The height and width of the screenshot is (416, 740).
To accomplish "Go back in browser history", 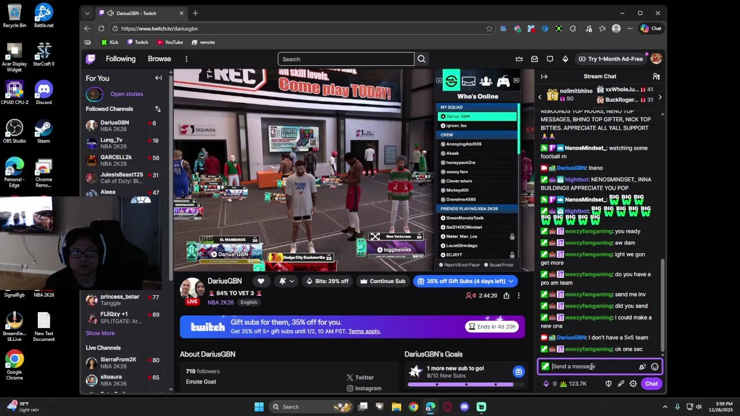I will tap(87, 28).
